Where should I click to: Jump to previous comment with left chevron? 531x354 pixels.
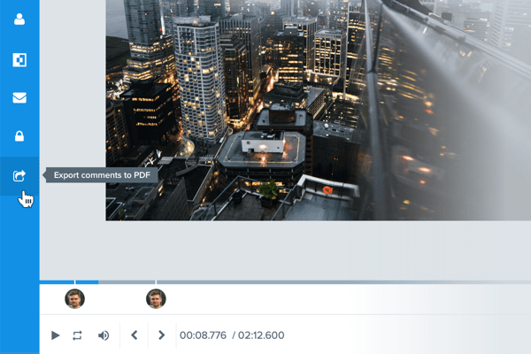(135, 335)
